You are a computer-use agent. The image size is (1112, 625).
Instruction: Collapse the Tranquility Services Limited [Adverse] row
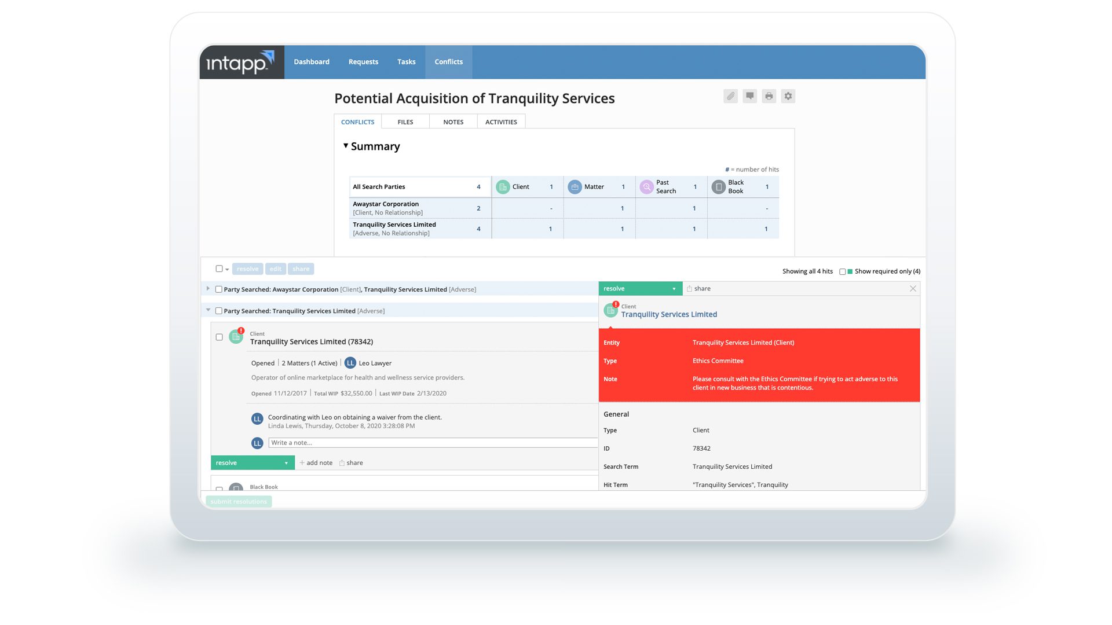[208, 310]
